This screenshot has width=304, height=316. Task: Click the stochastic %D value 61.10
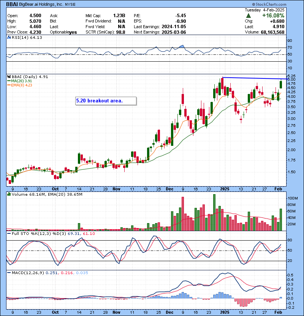pyautogui.click(x=89, y=234)
